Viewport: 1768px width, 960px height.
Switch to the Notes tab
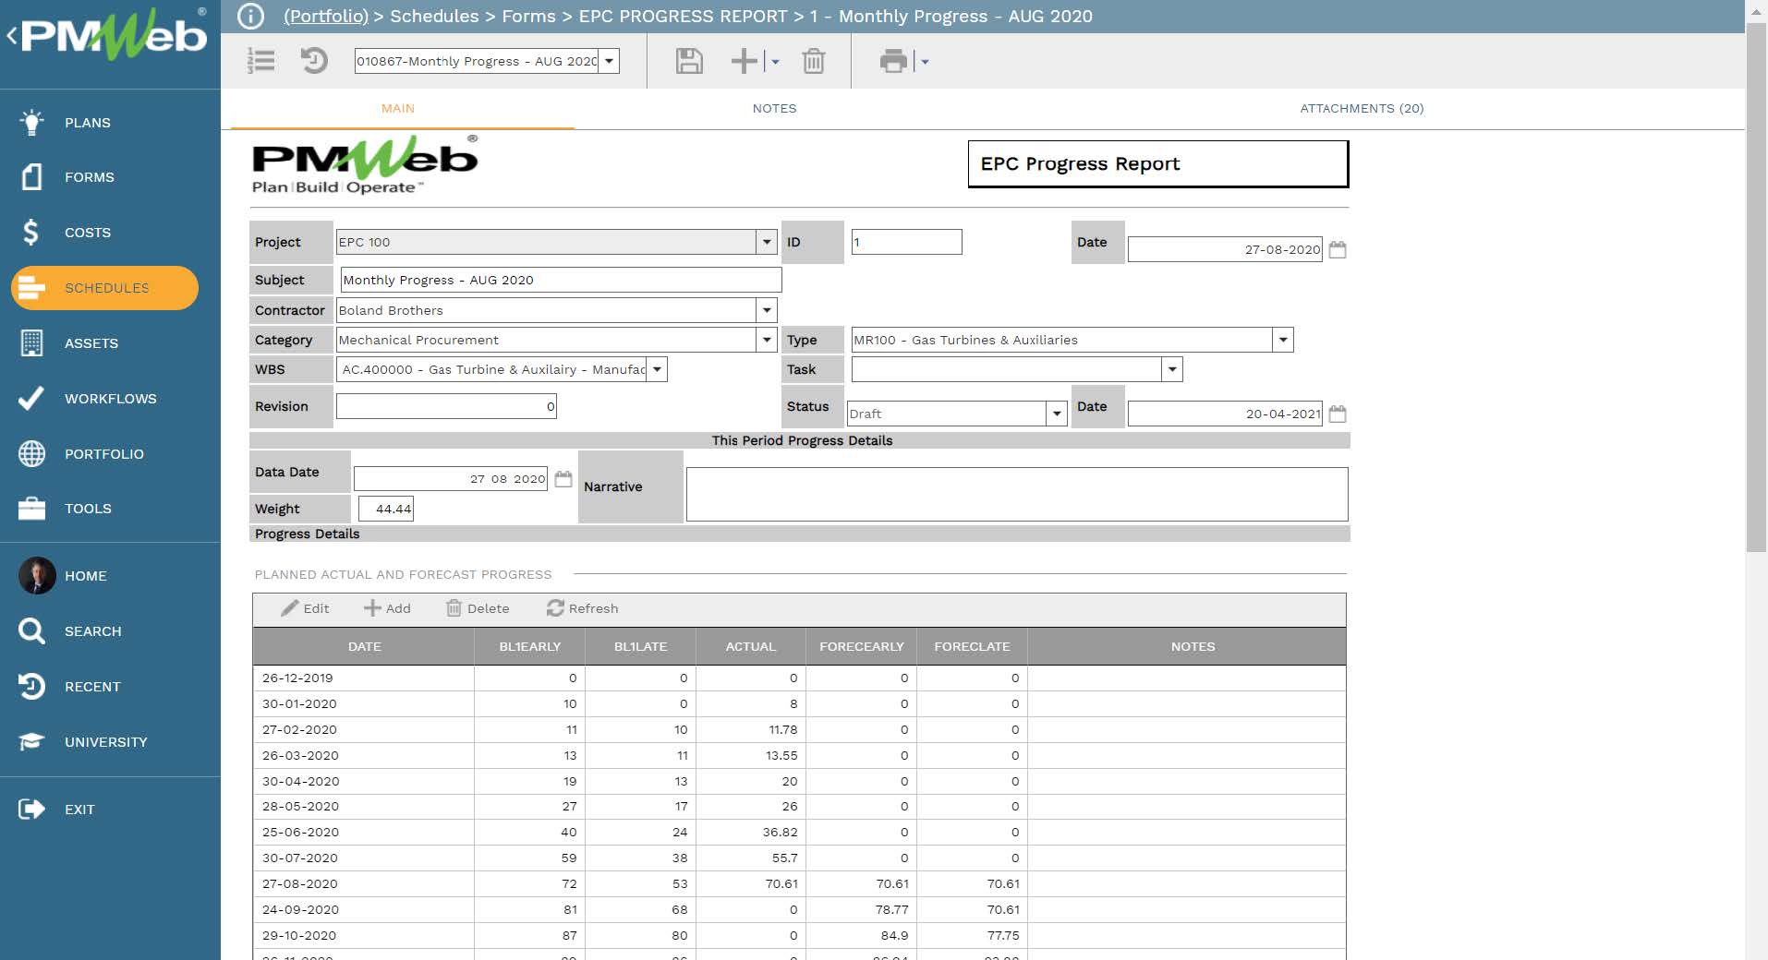pos(774,108)
